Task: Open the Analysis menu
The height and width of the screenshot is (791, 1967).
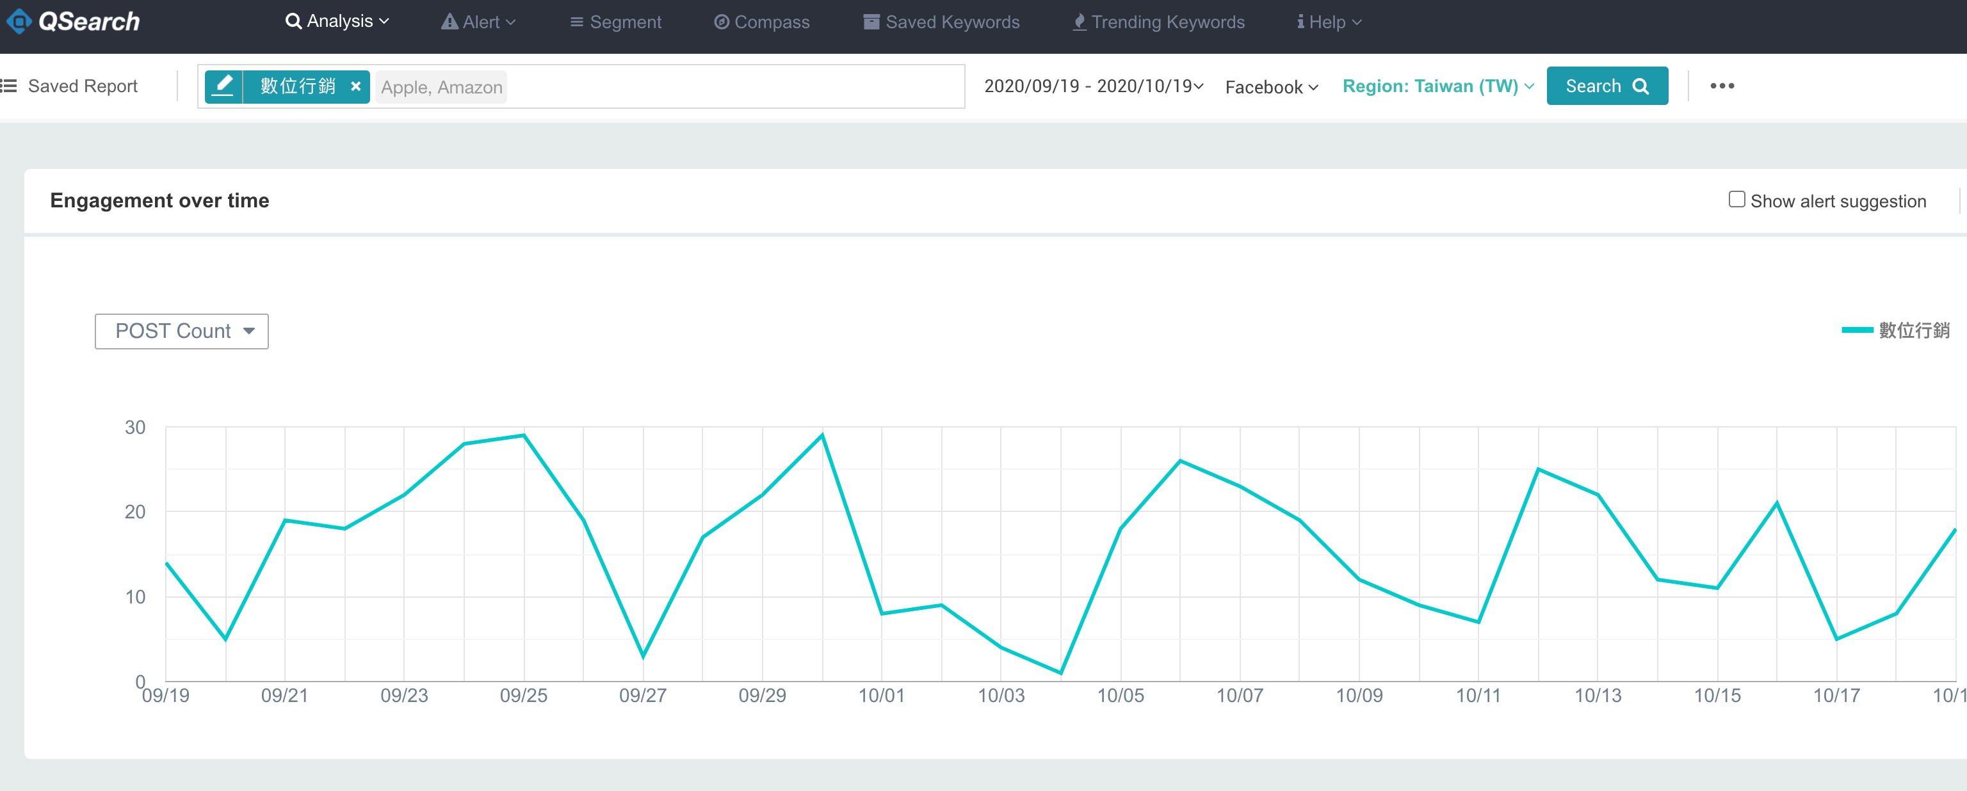Action: pos(337,21)
